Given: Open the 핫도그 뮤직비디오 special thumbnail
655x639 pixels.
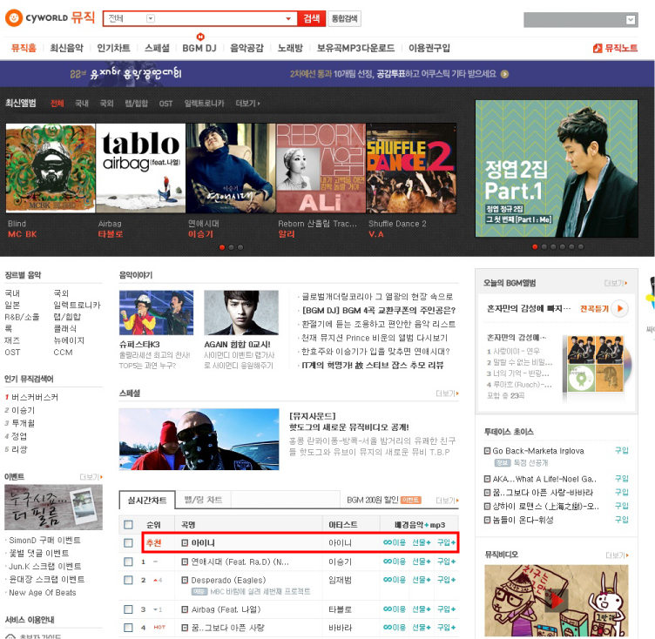Looking at the screenshot, I should coord(199,440).
